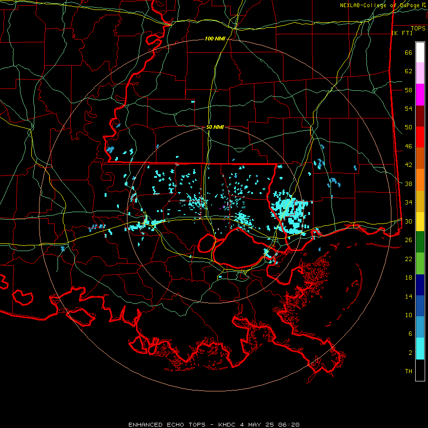
Task: Click the K FT units label
Action: tap(402, 33)
